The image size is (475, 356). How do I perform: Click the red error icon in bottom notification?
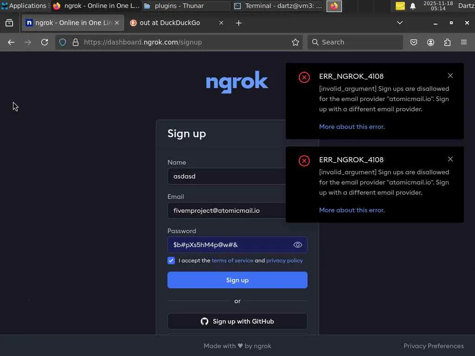pos(304,161)
